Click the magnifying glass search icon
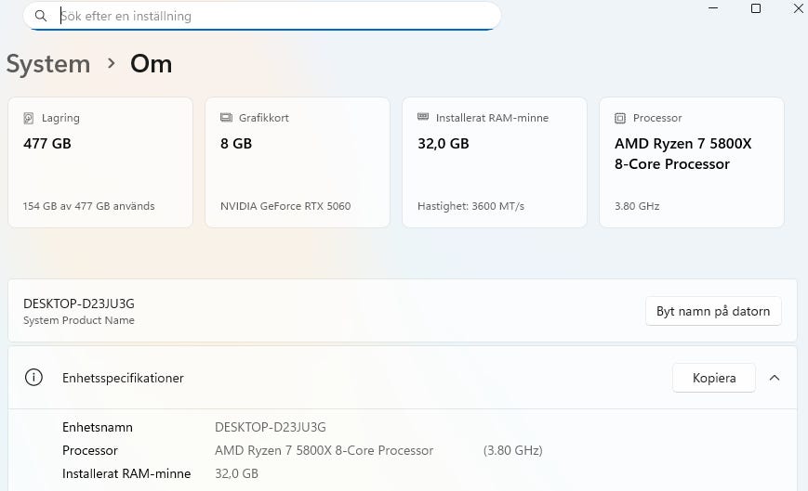The image size is (808, 491). click(41, 16)
